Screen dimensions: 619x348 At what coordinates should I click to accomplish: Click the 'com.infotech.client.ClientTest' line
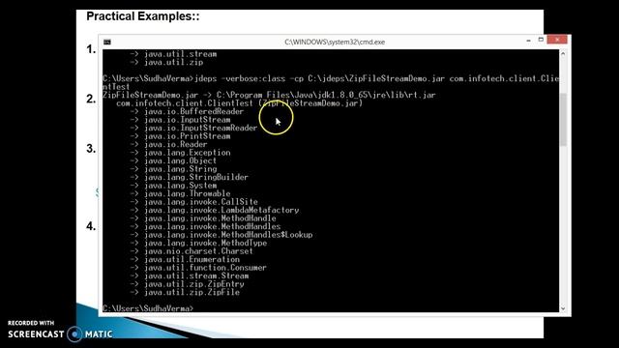[x=239, y=103]
